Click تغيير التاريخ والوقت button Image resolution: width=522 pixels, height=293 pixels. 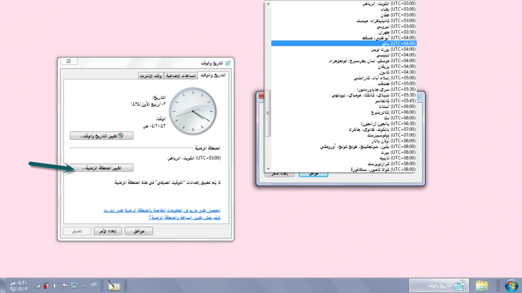tap(102, 136)
